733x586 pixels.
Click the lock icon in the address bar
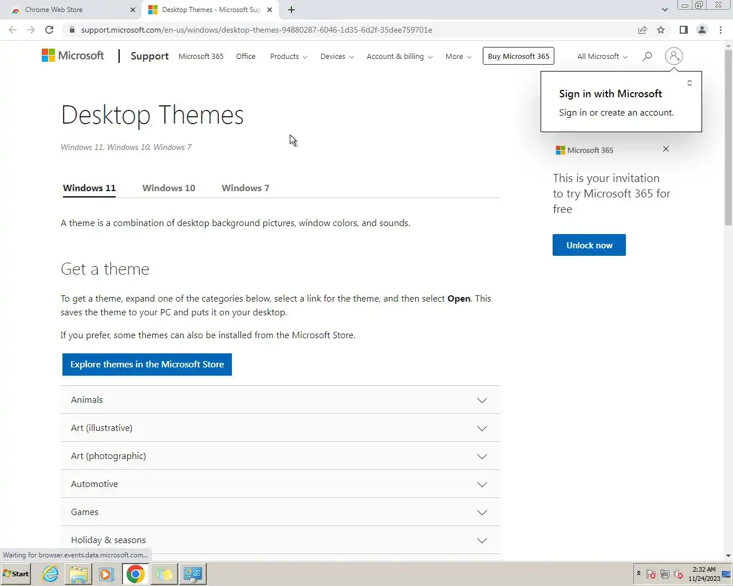(72, 30)
